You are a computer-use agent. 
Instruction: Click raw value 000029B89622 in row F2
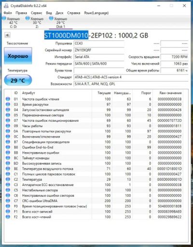tap(169, 217)
